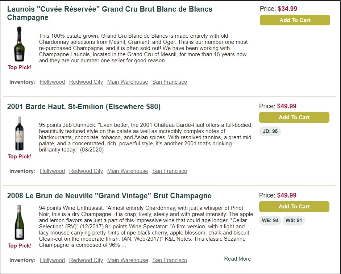View San Francisco inventory for Barde Haut
Screen dimensions: 341x274
coord(170,171)
